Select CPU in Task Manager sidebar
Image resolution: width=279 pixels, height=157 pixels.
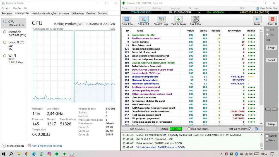click(13, 23)
